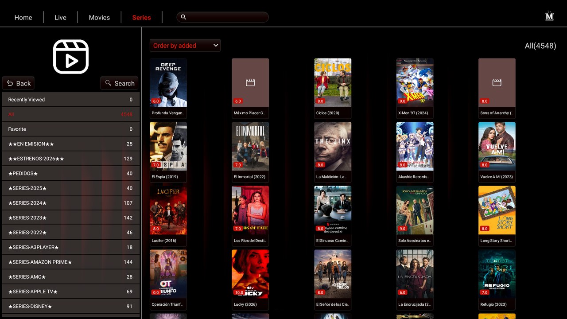The width and height of the screenshot is (567, 319).
Task: Click the placeholder poster for Máximo Placer
Action: pos(250,82)
